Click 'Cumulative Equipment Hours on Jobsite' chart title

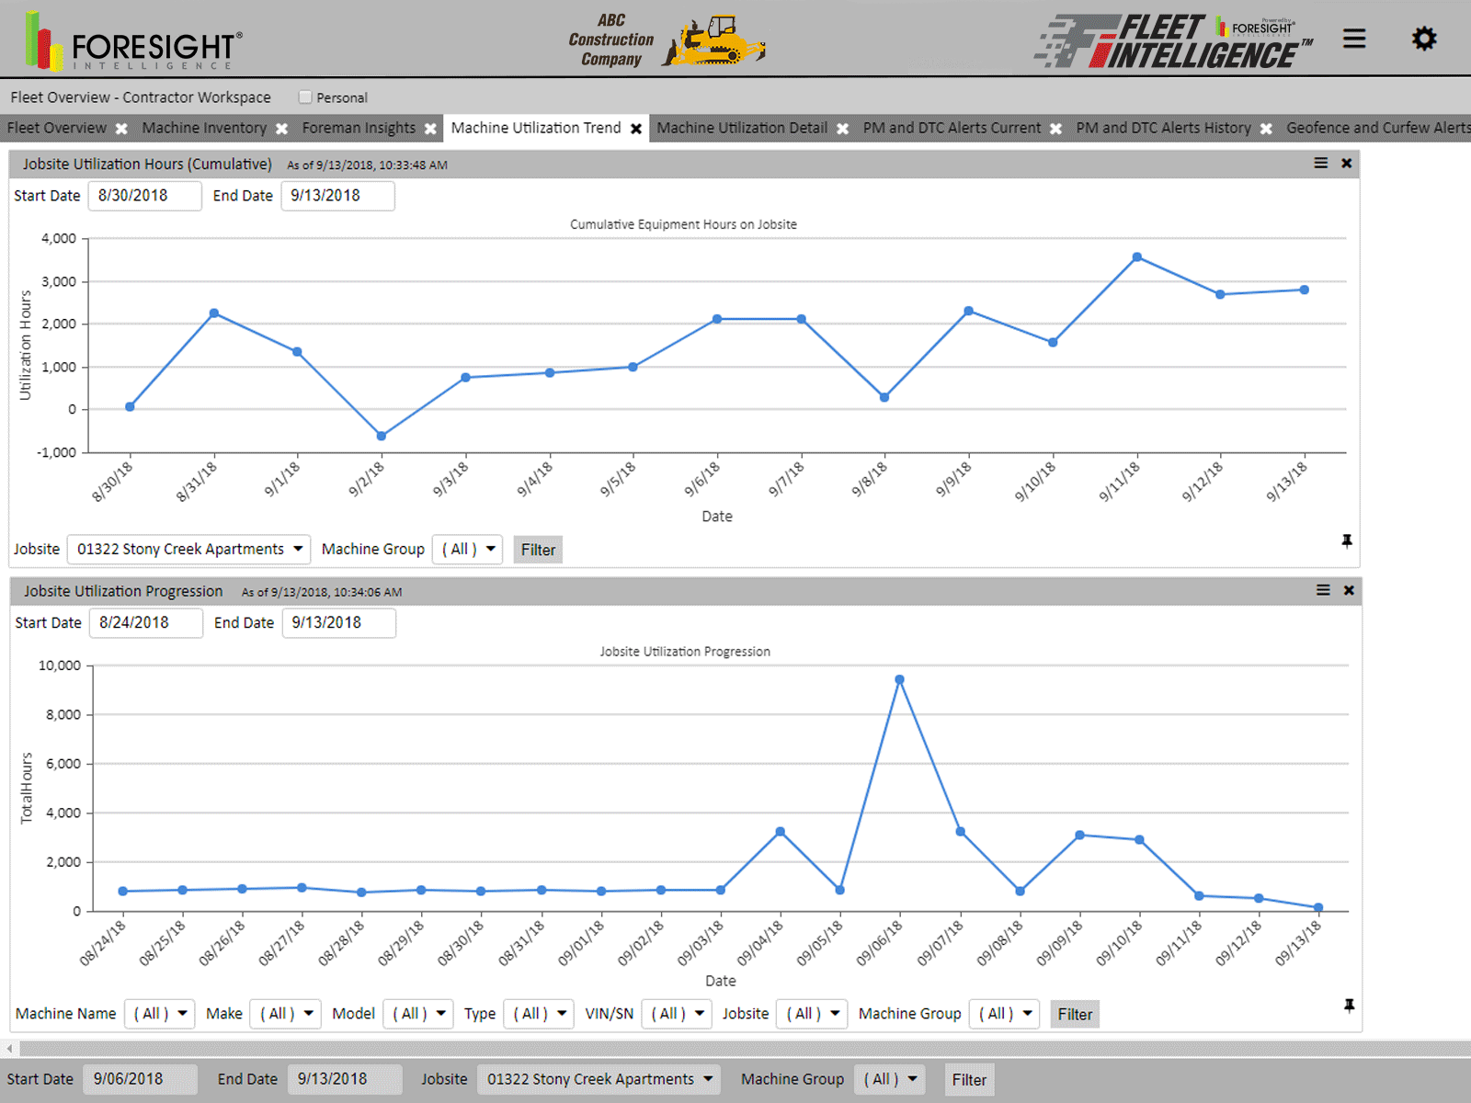[x=683, y=224]
